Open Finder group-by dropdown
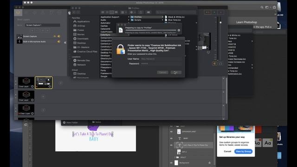297x167 pixels. pyautogui.click(x=124, y=13)
